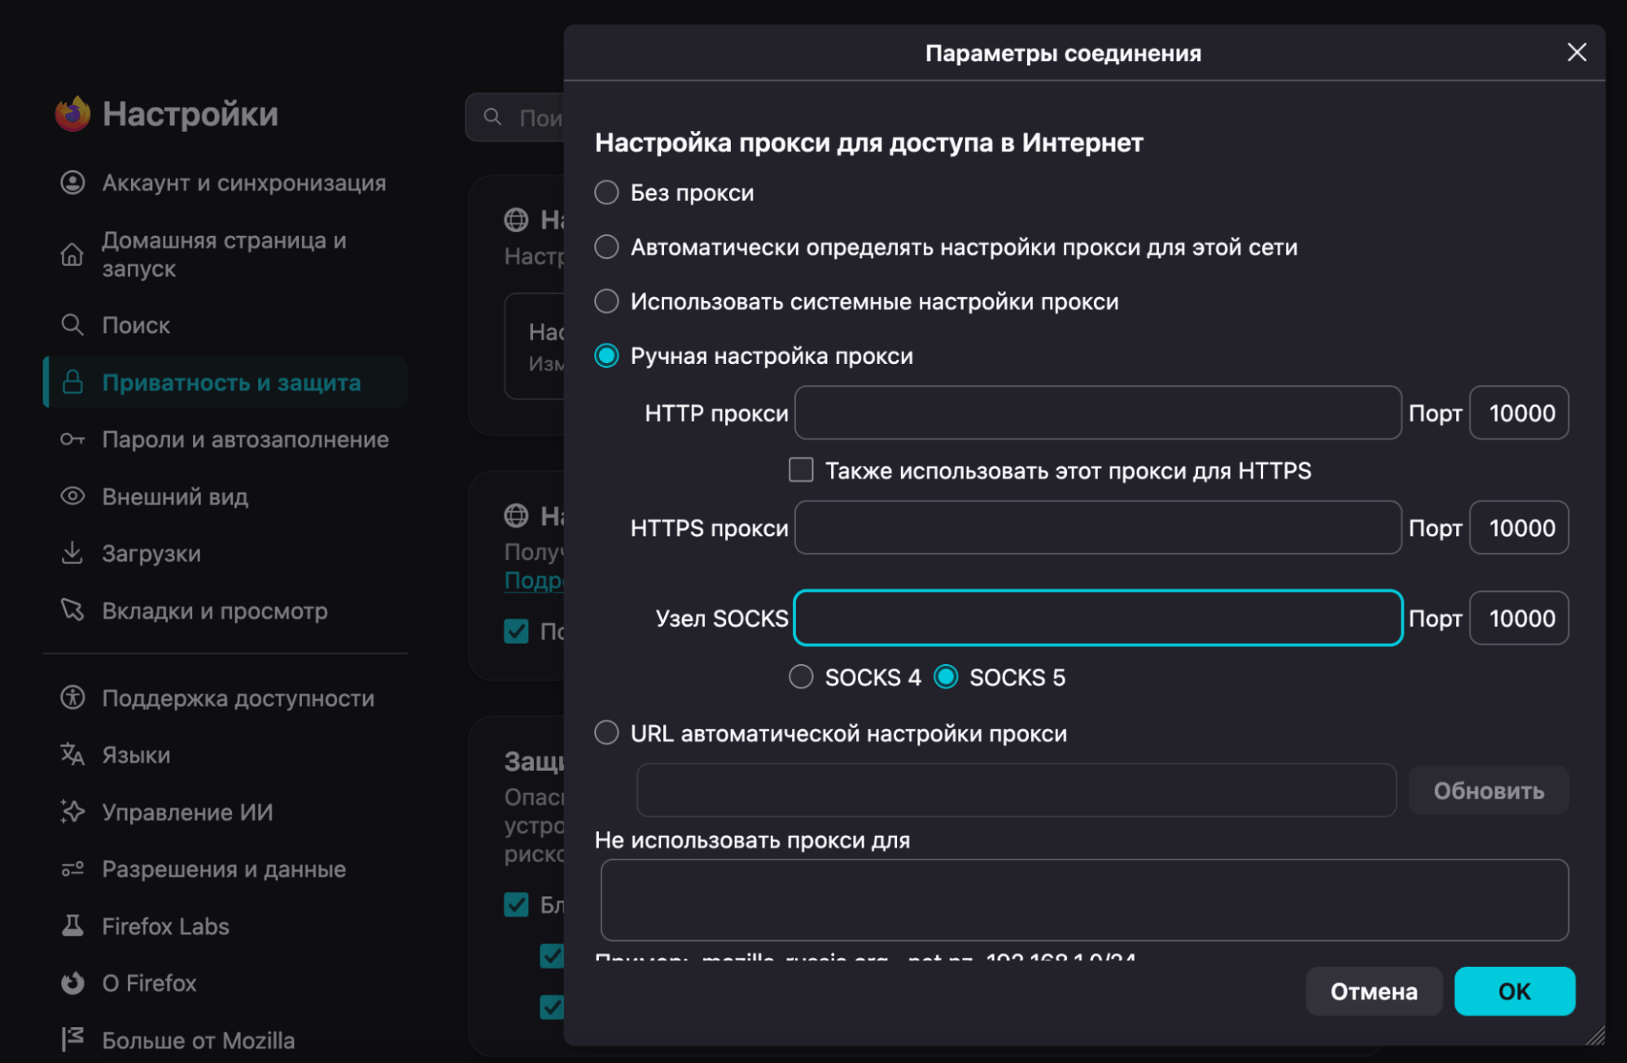Open Firefox Labs section
This screenshot has width=1627, height=1063.
tap(225, 926)
